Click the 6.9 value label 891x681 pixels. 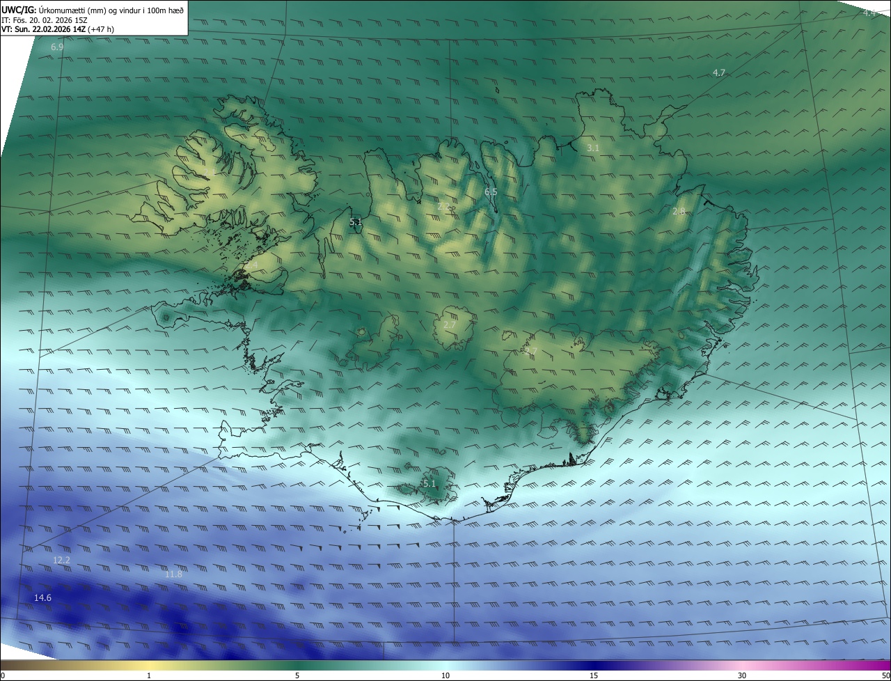tap(57, 47)
